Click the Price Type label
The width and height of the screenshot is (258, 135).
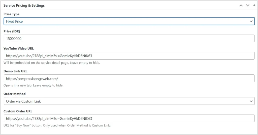pos(11,14)
